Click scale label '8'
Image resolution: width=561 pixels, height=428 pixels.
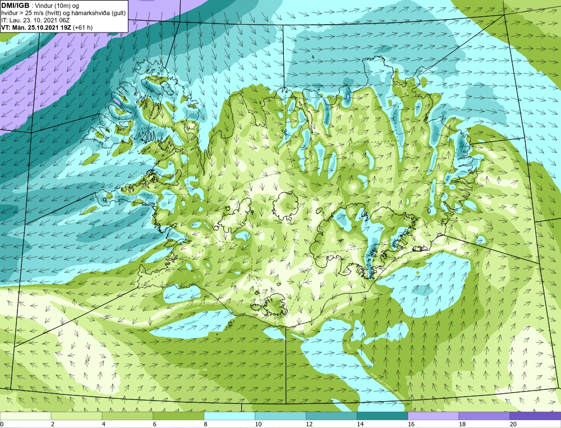click(206, 424)
